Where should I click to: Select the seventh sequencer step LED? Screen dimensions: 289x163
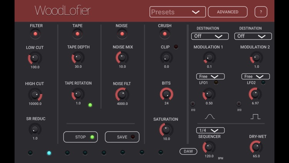point(142,152)
